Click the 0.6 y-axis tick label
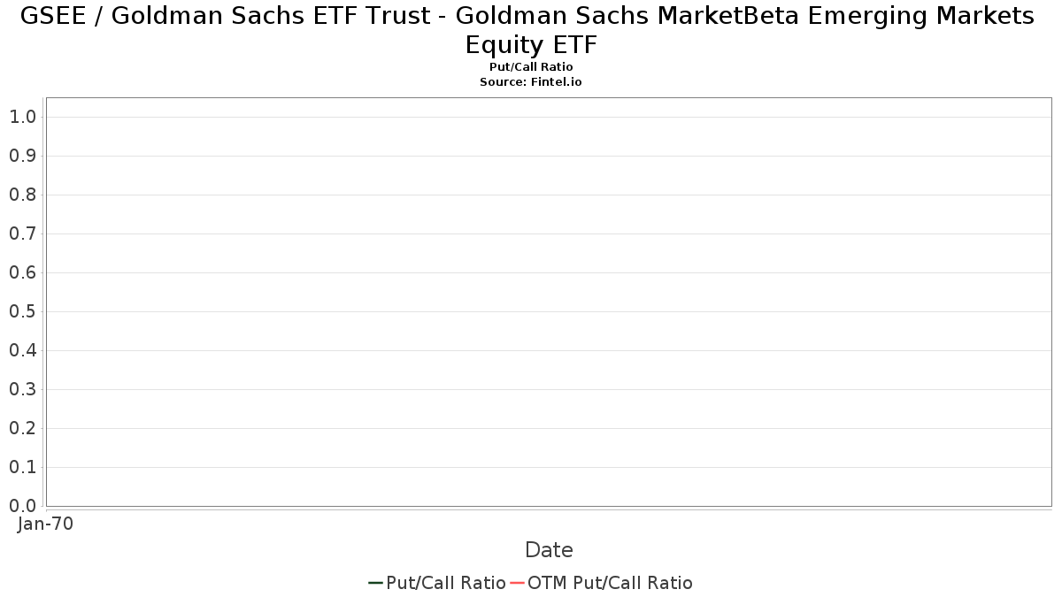 click(x=22, y=272)
